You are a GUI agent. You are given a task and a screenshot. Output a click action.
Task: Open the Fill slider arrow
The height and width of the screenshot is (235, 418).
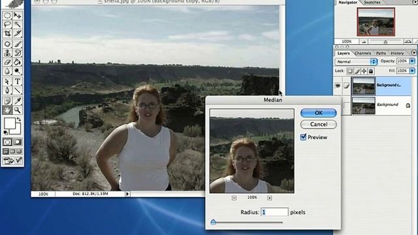[412, 70]
